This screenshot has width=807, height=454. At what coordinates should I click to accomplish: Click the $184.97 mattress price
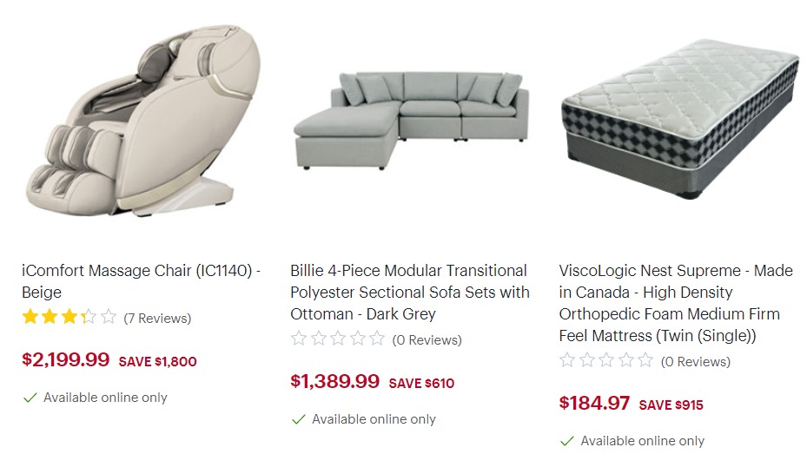(594, 403)
